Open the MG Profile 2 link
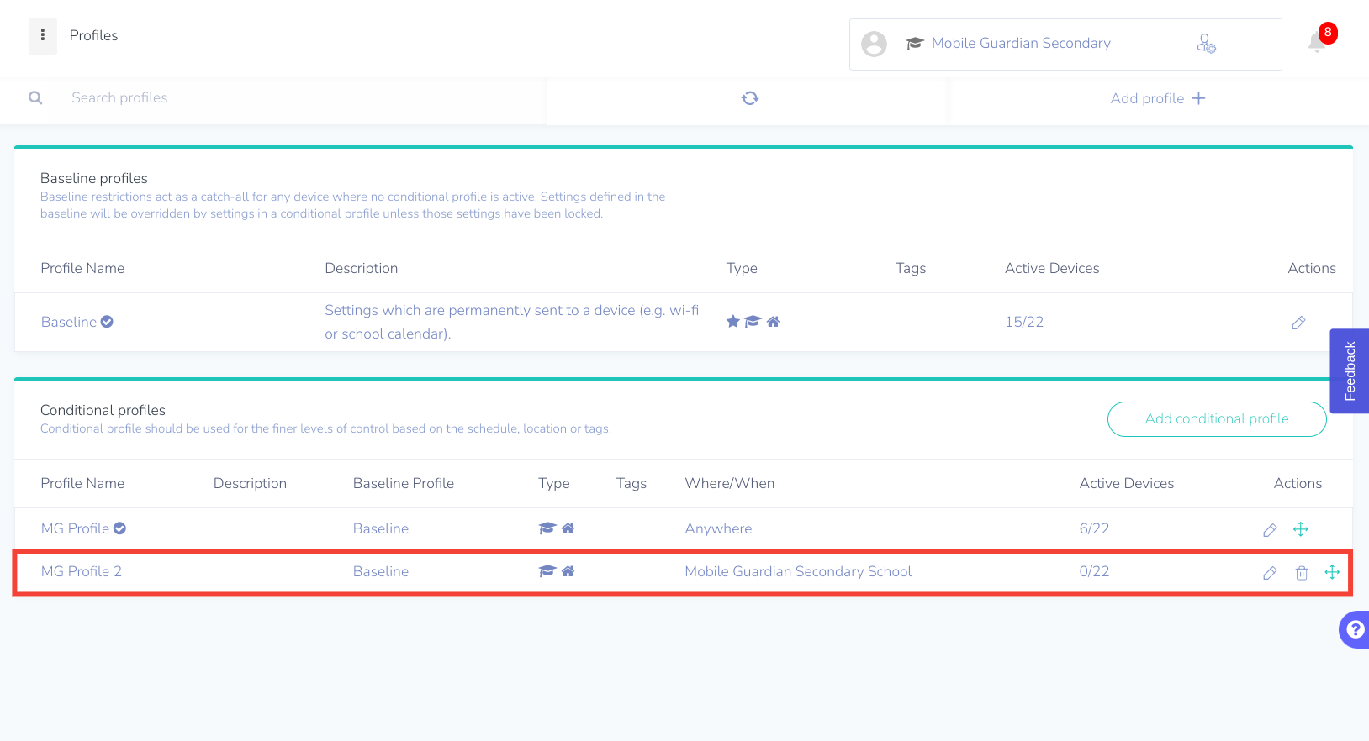 [82, 571]
